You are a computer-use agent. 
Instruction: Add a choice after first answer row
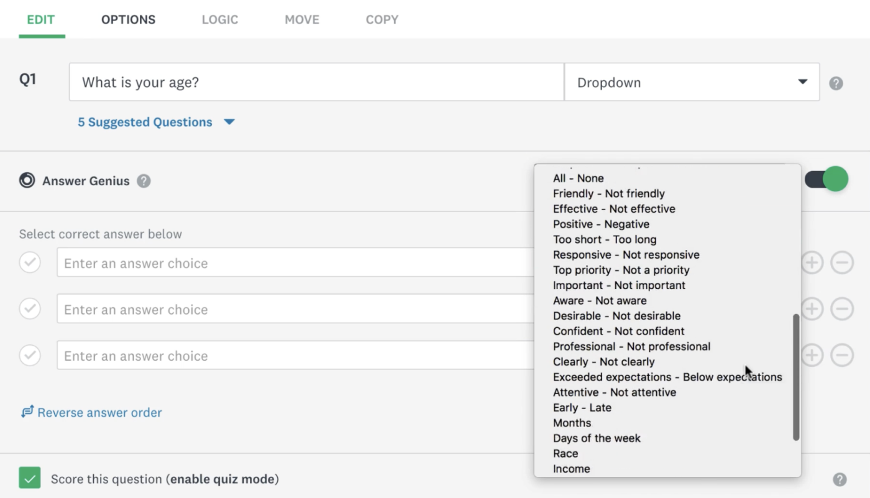point(812,263)
